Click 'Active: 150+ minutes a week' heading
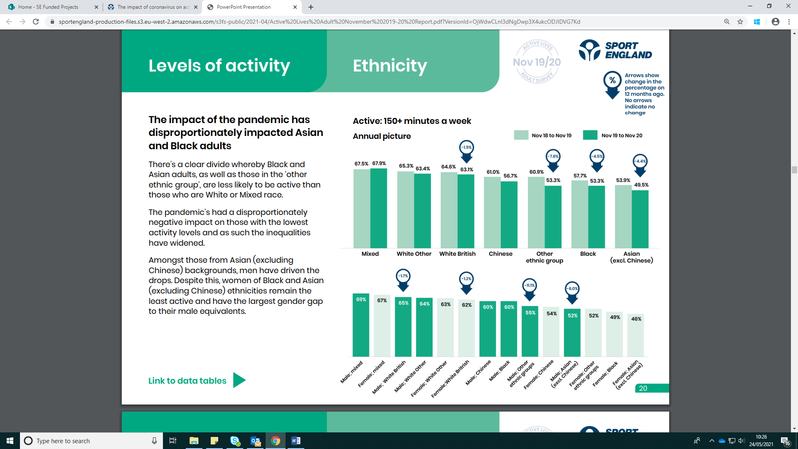The height and width of the screenshot is (449, 798). click(x=412, y=121)
